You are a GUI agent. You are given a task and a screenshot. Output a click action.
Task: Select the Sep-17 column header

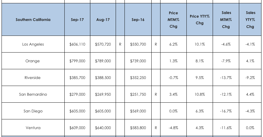tap(77, 20)
